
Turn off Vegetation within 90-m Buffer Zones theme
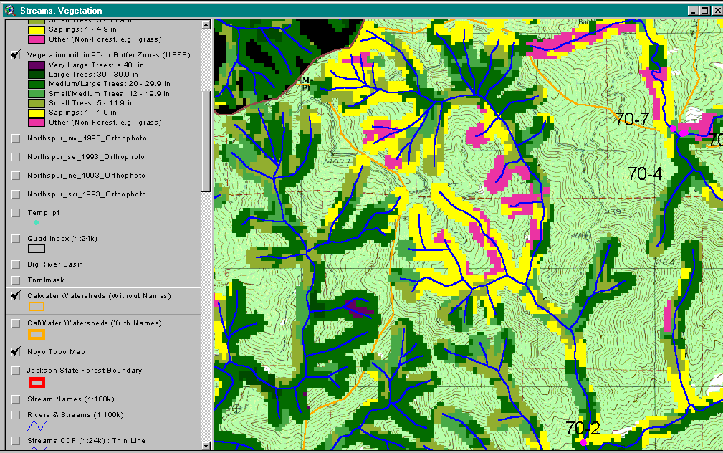pos(16,55)
